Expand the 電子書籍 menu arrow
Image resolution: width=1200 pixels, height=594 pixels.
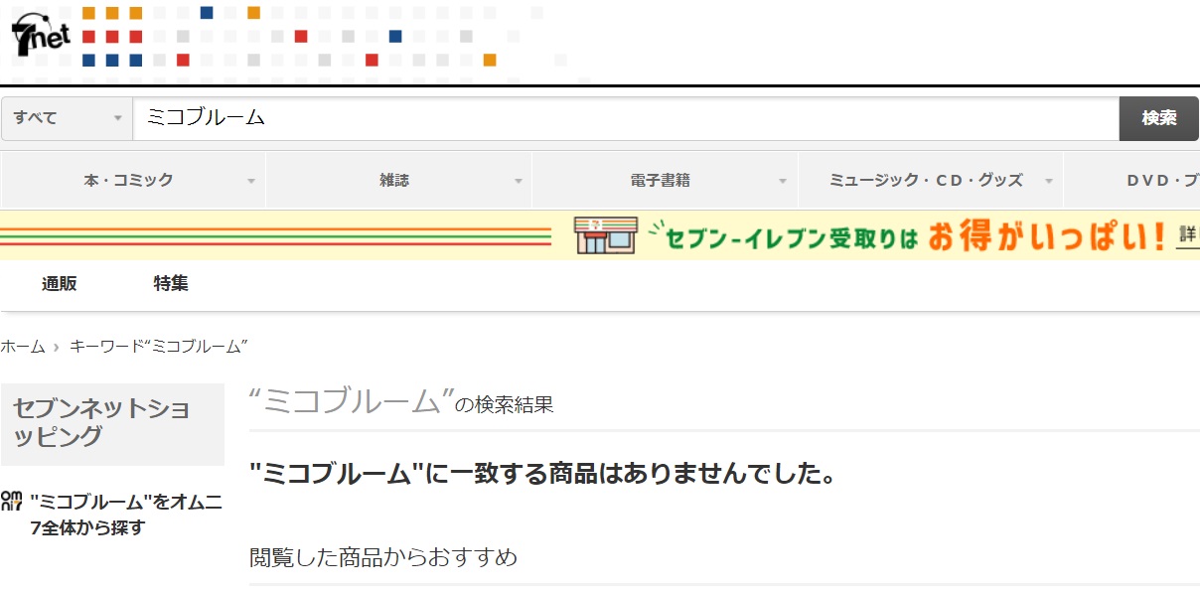(x=782, y=181)
